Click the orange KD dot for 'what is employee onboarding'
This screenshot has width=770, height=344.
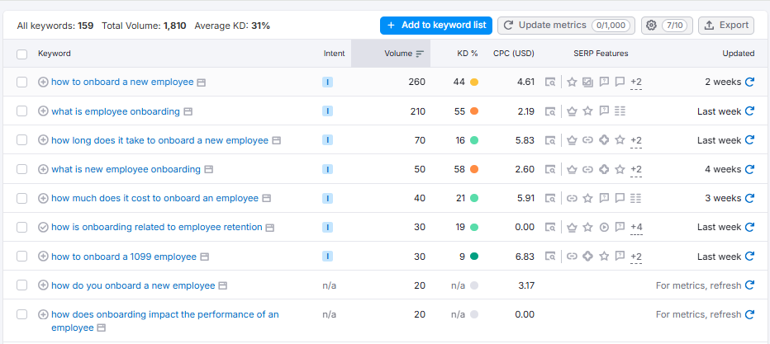coord(474,111)
